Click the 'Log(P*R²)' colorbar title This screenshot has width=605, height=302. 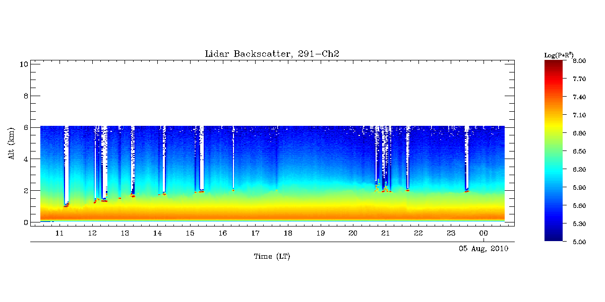[x=559, y=55]
